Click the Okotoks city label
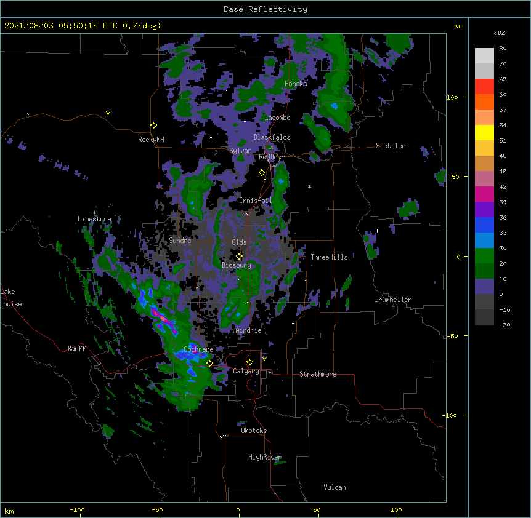The width and height of the screenshot is (531, 518). 254,431
